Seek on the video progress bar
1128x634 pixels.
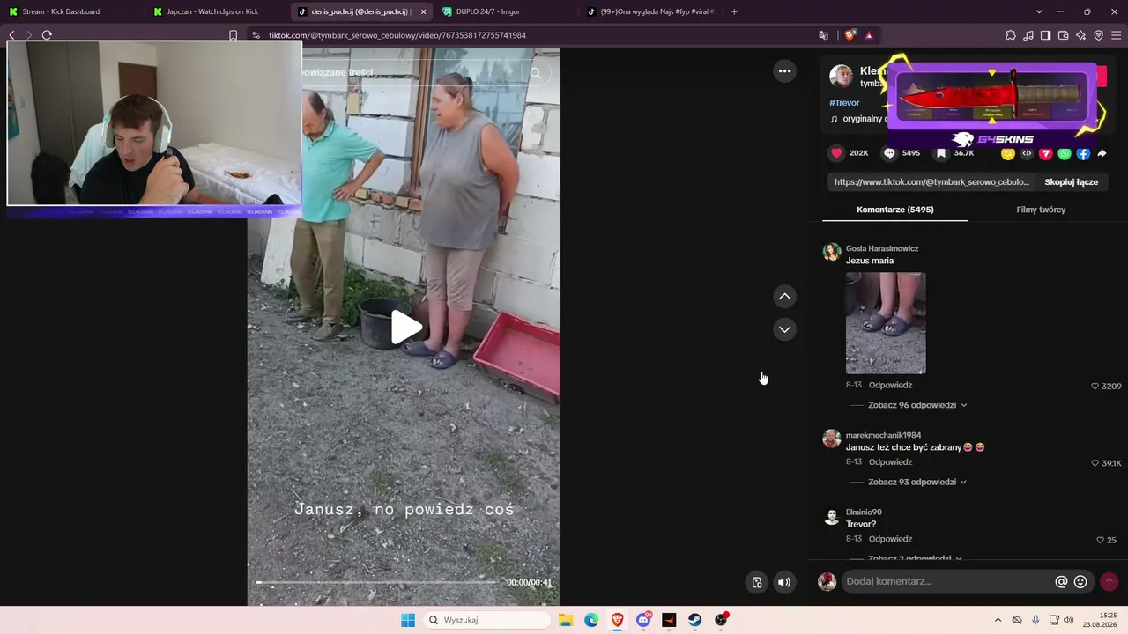(x=376, y=582)
